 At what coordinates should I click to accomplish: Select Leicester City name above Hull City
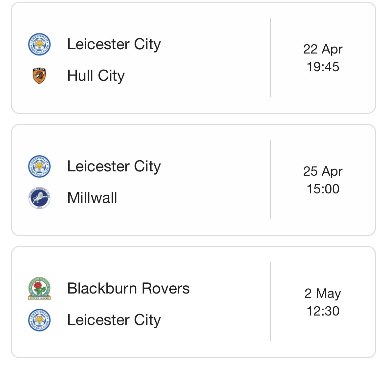[114, 44]
